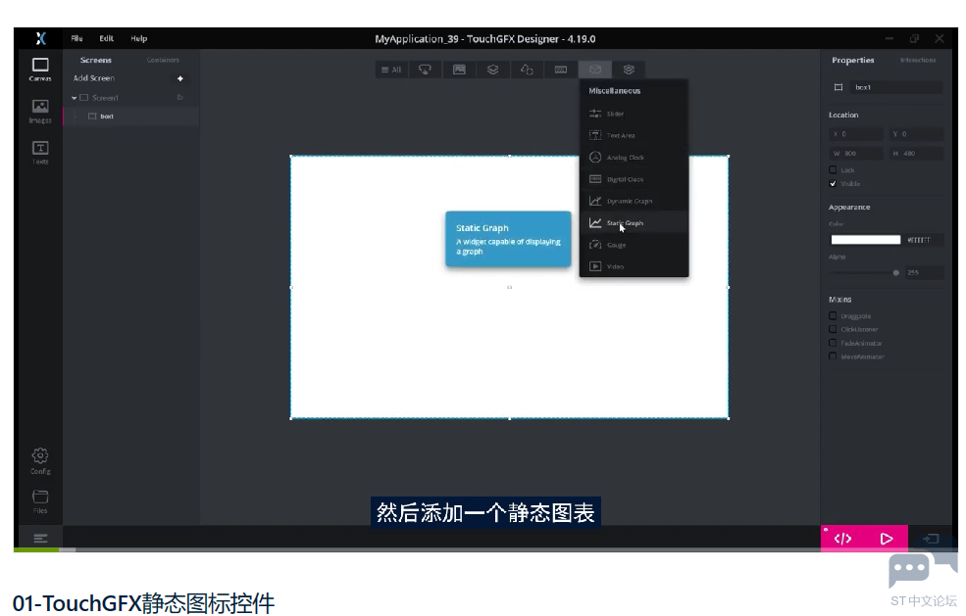Viewport: 966px width, 616px height.
Task: Add a Gauge widget
Action: 634,244
